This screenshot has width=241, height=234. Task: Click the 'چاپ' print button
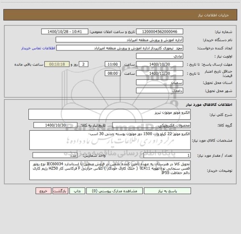click(x=77, y=191)
